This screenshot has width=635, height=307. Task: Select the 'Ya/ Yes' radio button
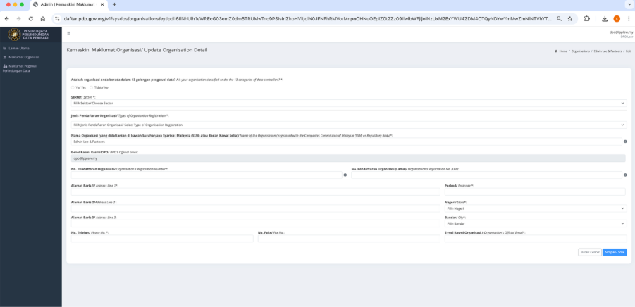coord(73,87)
